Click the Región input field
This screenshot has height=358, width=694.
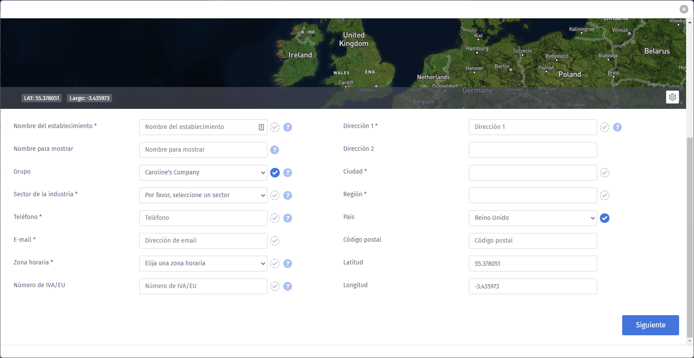[x=533, y=195]
